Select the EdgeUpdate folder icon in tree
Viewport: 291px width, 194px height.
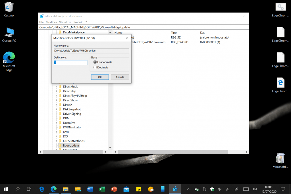point(60,145)
